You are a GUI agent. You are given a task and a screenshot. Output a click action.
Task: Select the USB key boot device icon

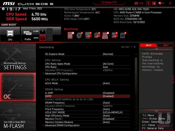tap(105, 35)
